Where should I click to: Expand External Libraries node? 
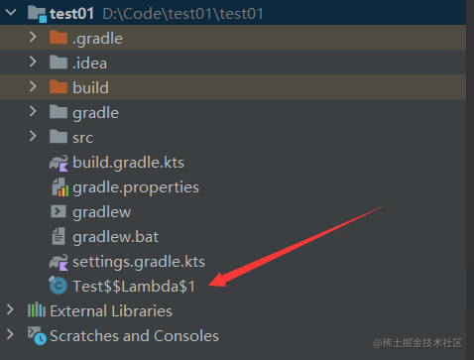pos(10,309)
